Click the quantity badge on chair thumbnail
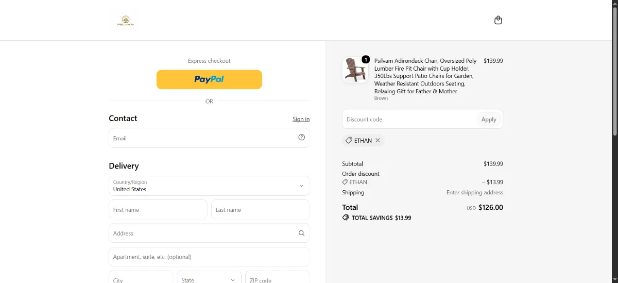 (366, 59)
